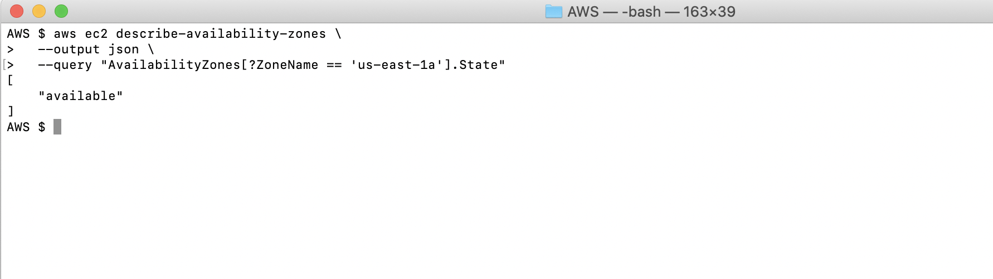Click the last AWS $ prompt
Screen dimensions: 993x279
pyautogui.click(x=26, y=127)
